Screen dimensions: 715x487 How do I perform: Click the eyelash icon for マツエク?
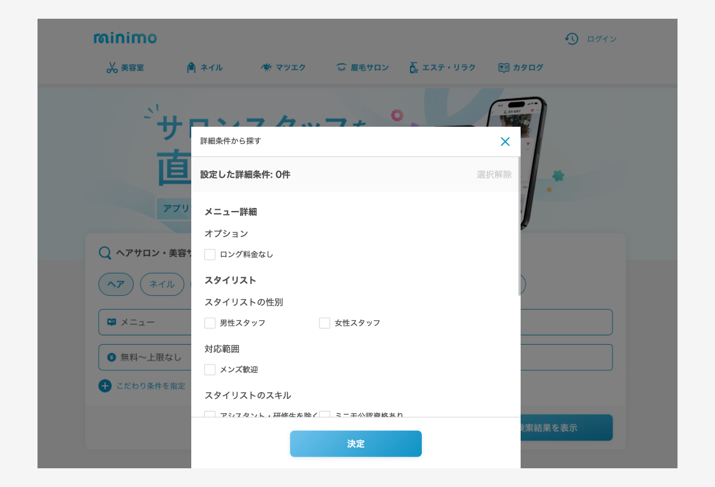pos(266,67)
